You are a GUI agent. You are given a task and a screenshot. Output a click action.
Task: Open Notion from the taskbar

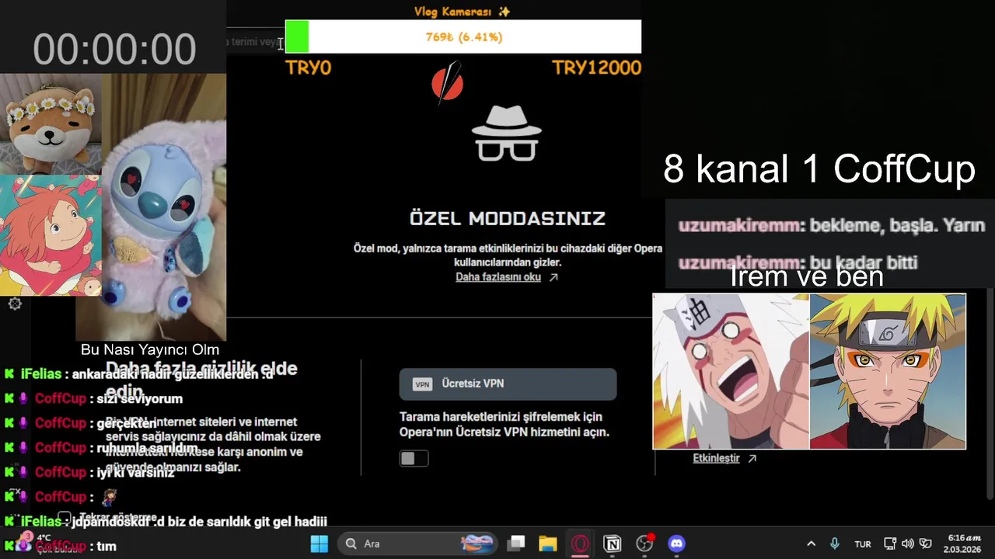613,543
